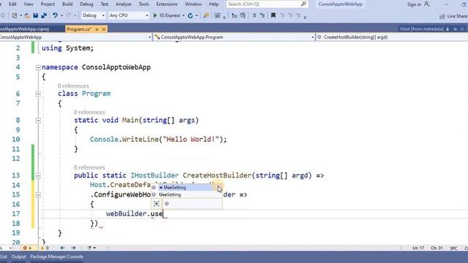This screenshot has height=263, width=468.
Task: Open the Extensions menu
Action: coord(167,4)
